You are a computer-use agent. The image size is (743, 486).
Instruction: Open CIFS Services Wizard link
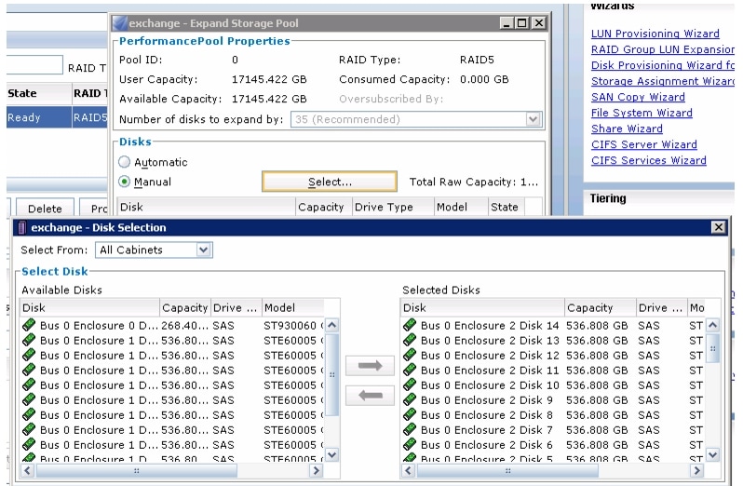point(649,160)
